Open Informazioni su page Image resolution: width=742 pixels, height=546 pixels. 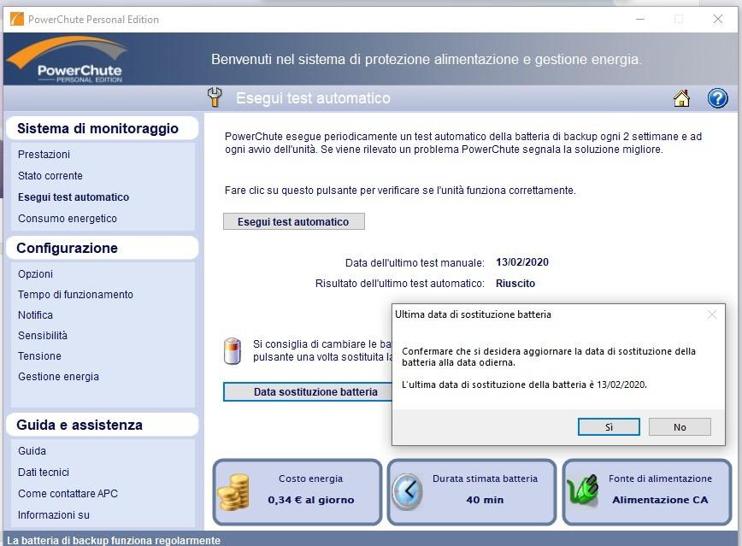pos(54,514)
